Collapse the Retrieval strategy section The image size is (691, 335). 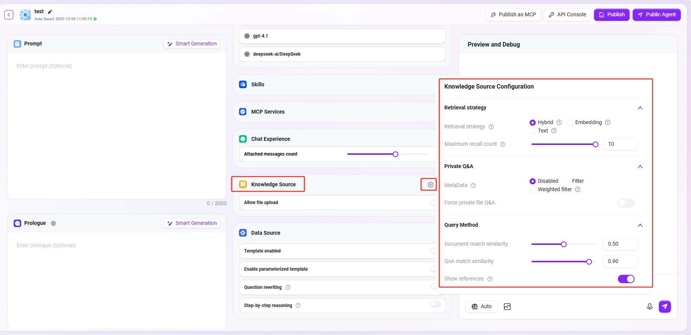point(640,108)
